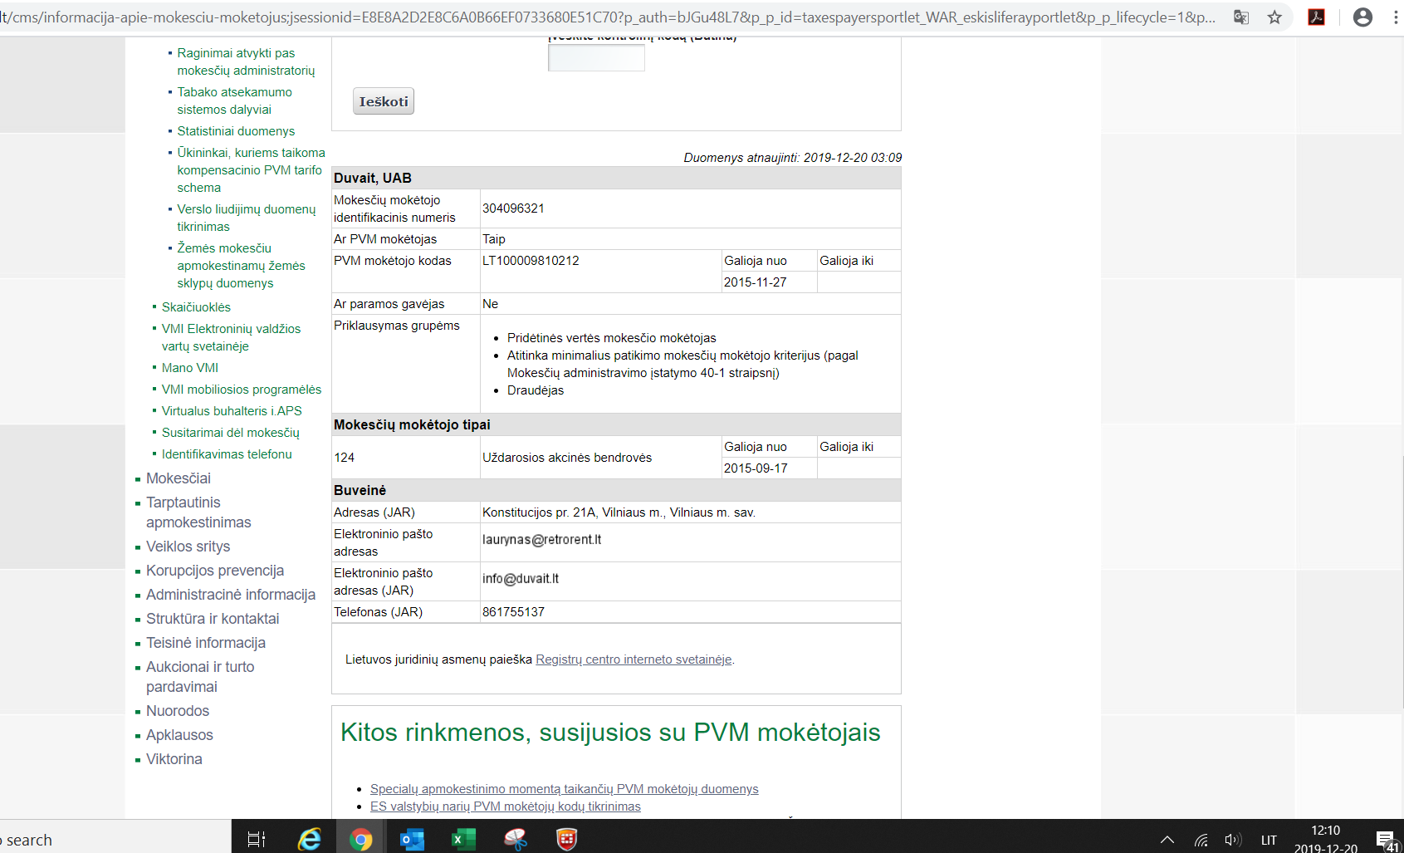Open Chrome's three-dot menu
The width and height of the screenshot is (1404, 853).
pyautogui.click(x=1395, y=17)
